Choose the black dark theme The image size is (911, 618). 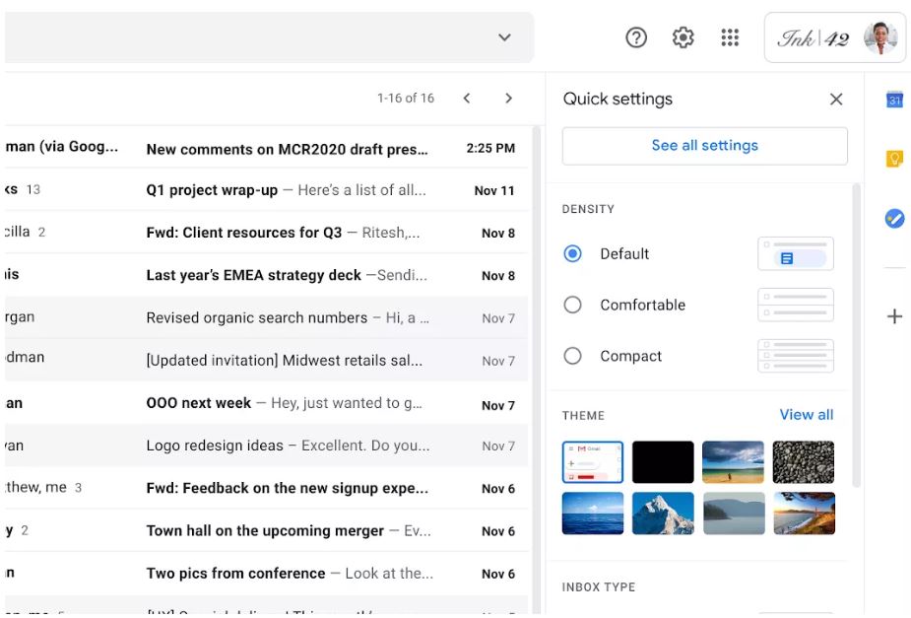(x=663, y=462)
